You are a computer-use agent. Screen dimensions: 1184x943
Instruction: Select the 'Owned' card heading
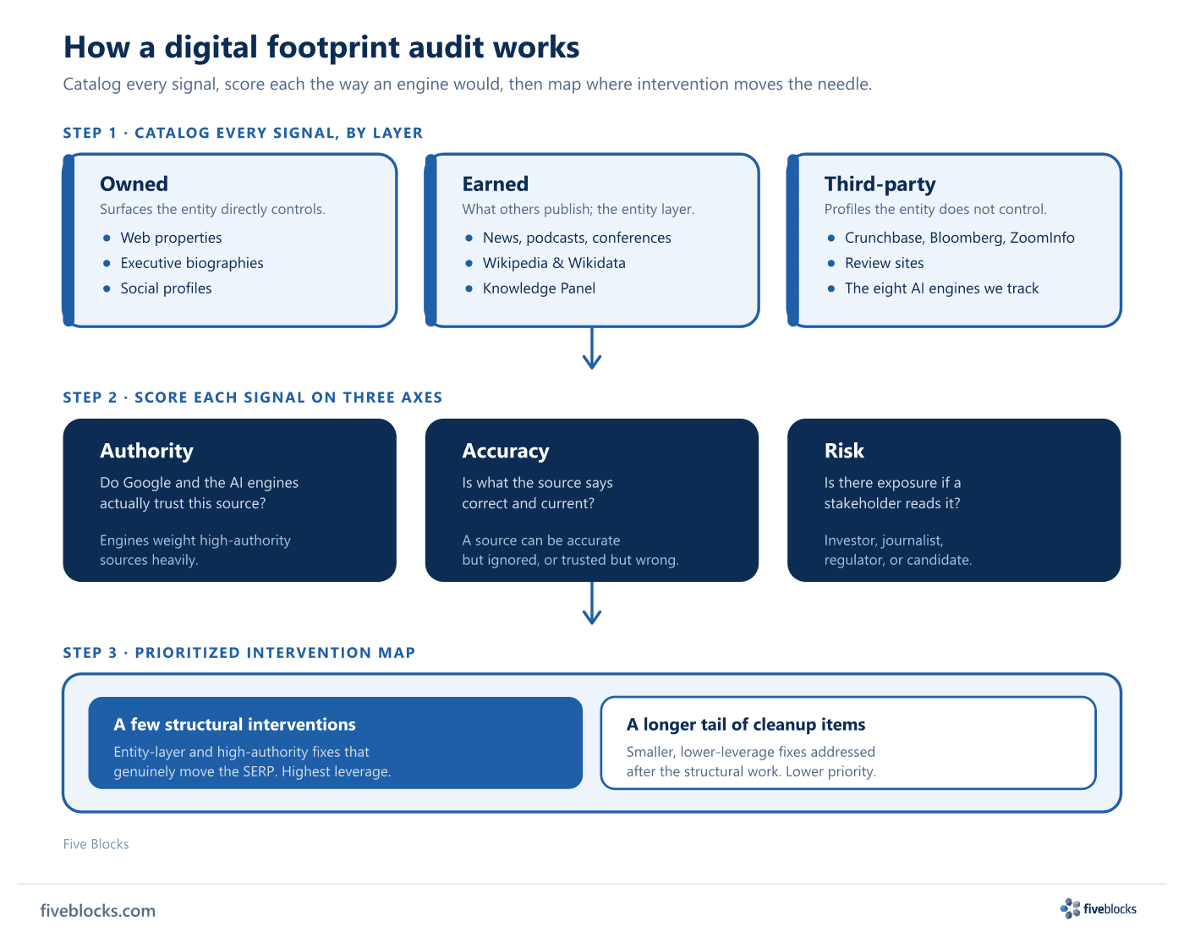point(134,184)
